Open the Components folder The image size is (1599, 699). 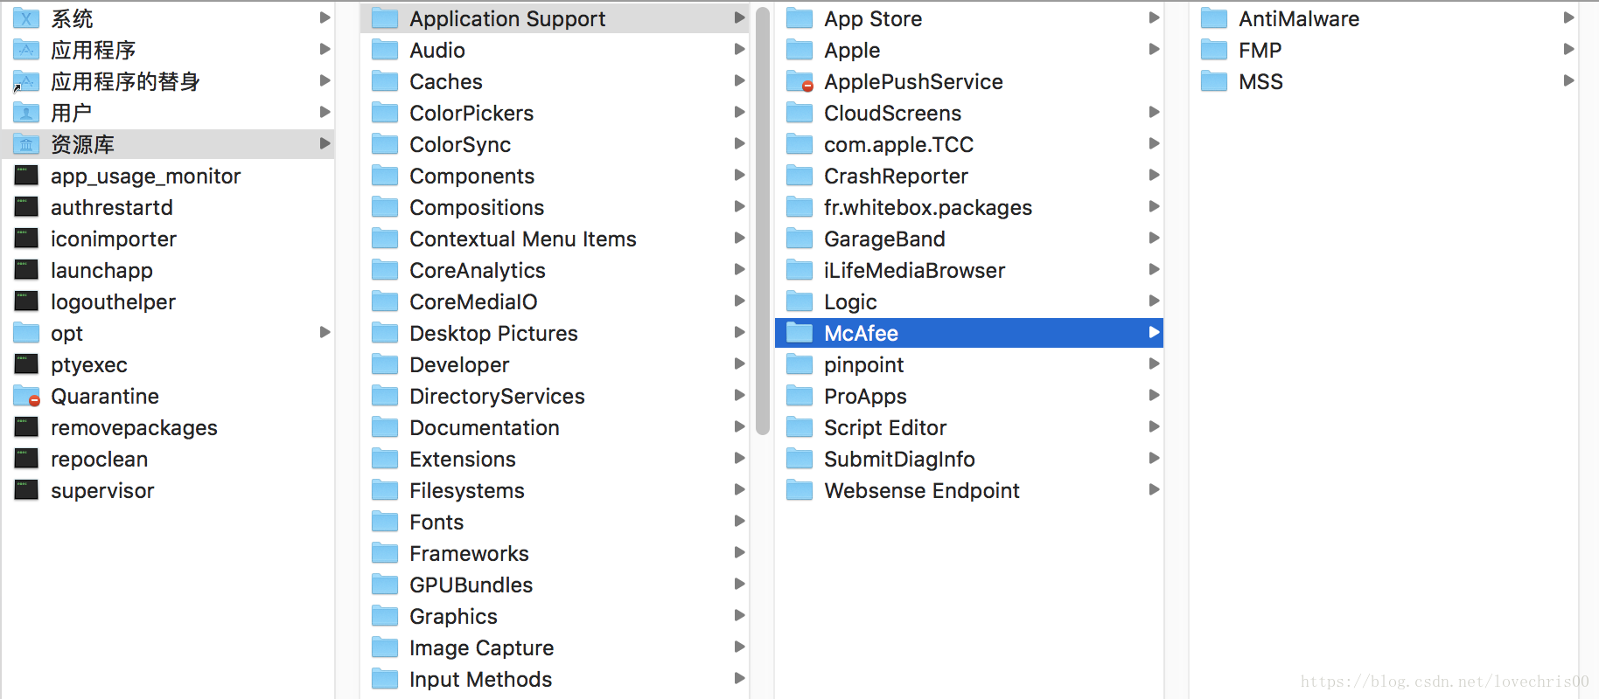tap(555, 176)
